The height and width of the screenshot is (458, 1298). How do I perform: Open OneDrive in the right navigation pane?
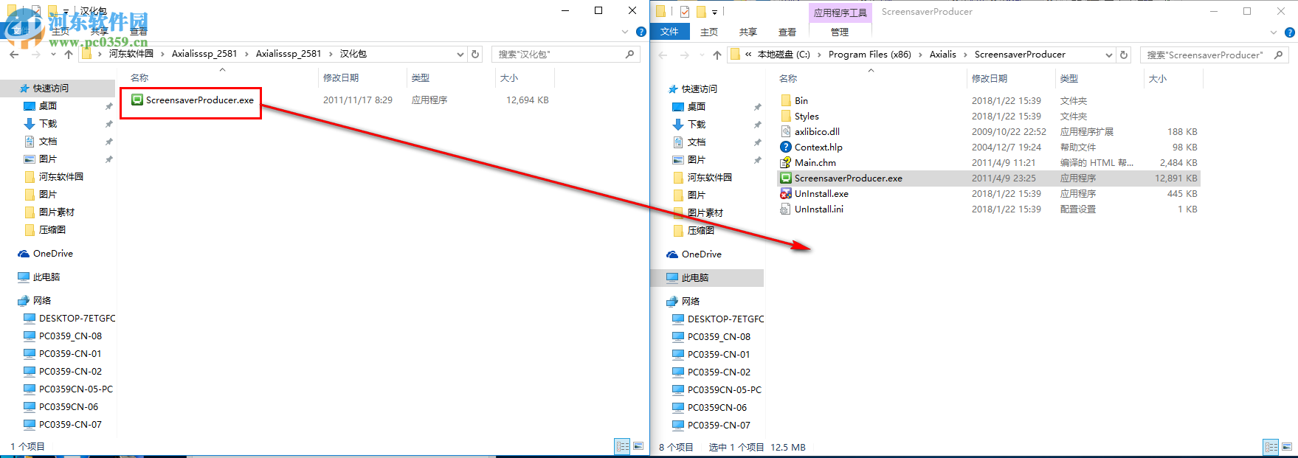pyautogui.click(x=701, y=254)
